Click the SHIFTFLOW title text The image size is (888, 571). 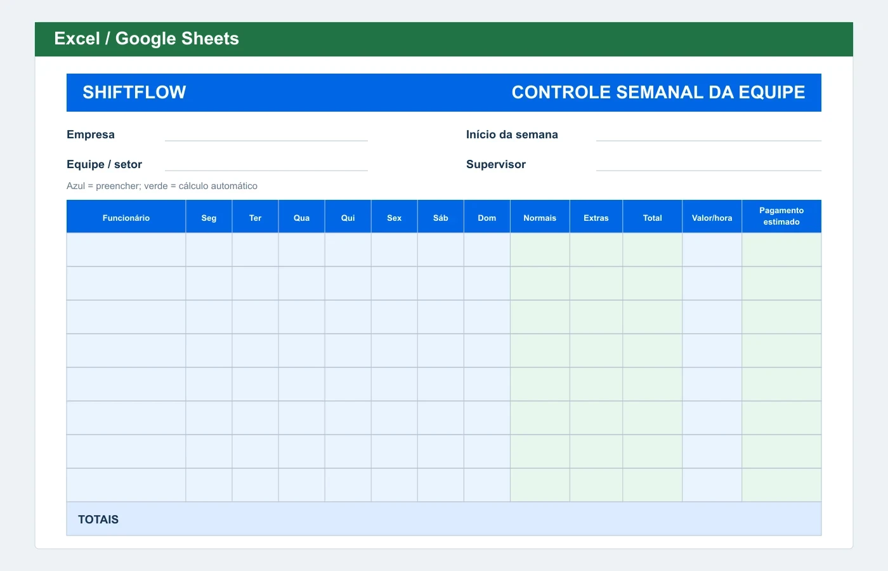pos(134,93)
